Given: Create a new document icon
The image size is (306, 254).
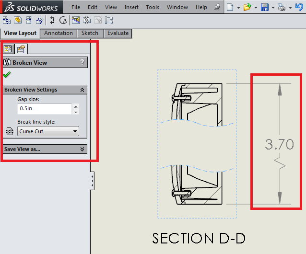Looking at the screenshot, I should pyautogui.click(x=230, y=7).
